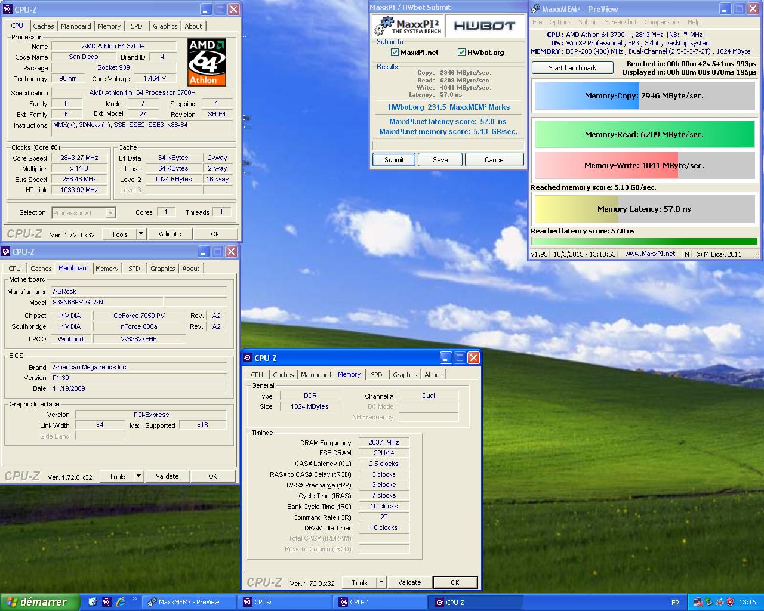764x611 pixels.
Task: Open Internet Explorer from quick launch
Action: click(x=121, y=602)
